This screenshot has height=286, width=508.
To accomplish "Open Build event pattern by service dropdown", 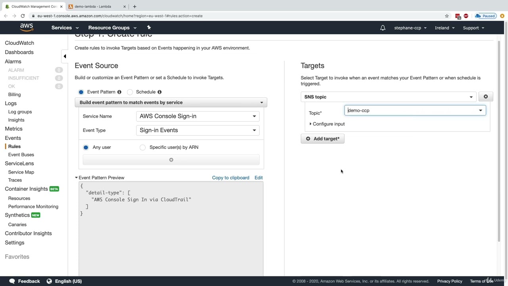I will point(171,102).
